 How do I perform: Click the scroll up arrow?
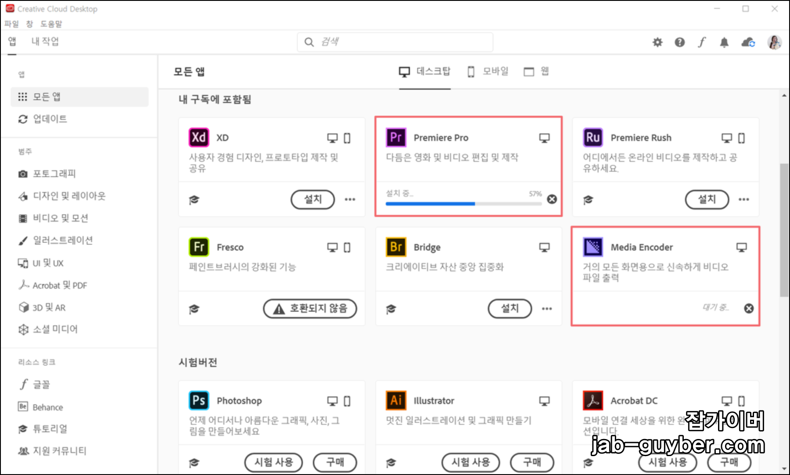[x=784, y=95]
